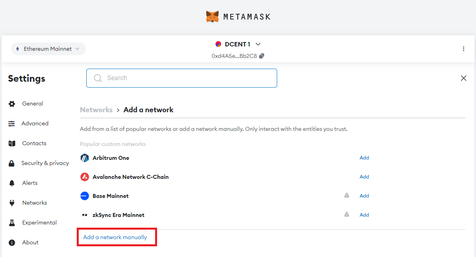This screenshot has width=476, height=257.
Task: Click the General gear icon
Action: coord(12,104)
